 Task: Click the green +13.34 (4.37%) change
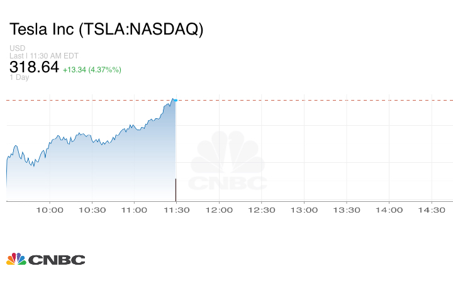[x=92, y=69]
